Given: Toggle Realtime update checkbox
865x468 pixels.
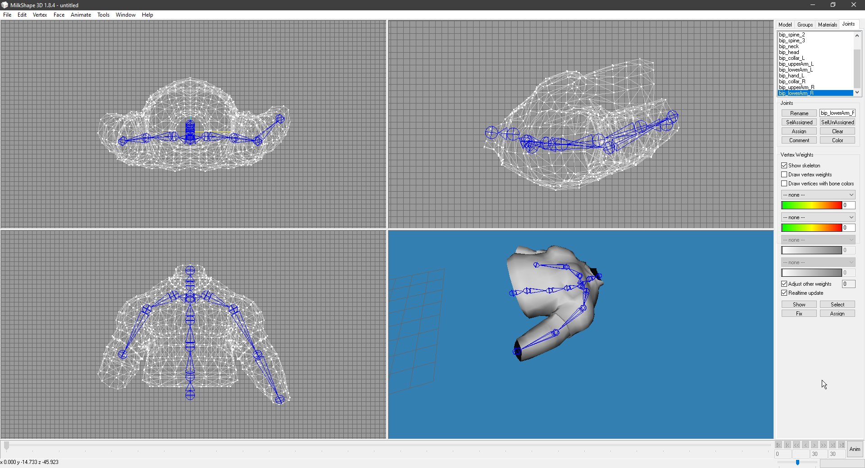Looking at the screenshot, I should [x=784, y=293].
